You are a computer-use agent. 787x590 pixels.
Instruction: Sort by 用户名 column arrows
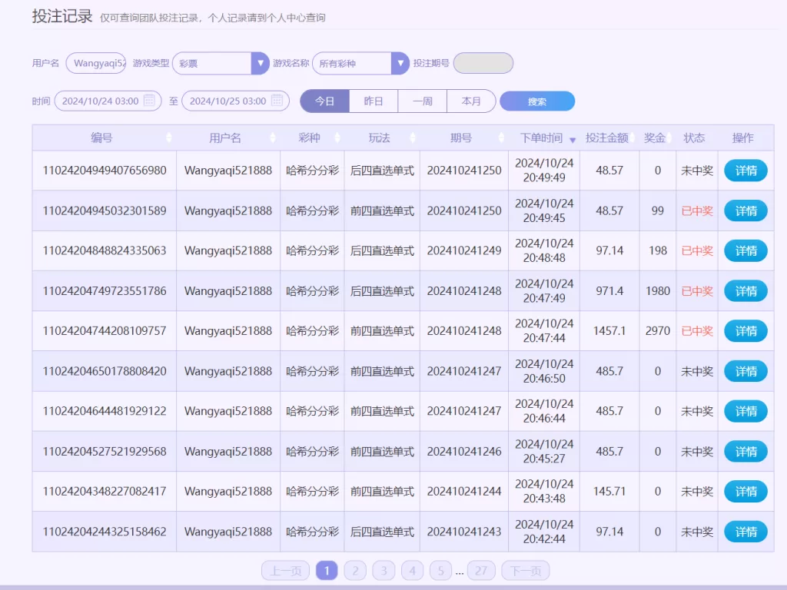[x=273, y=138]
